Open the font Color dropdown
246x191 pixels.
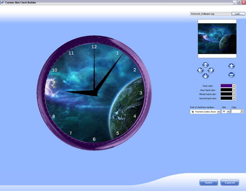(242, 111)
